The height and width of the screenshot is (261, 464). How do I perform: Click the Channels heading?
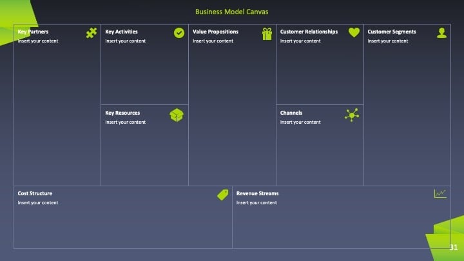click(291, 113)
